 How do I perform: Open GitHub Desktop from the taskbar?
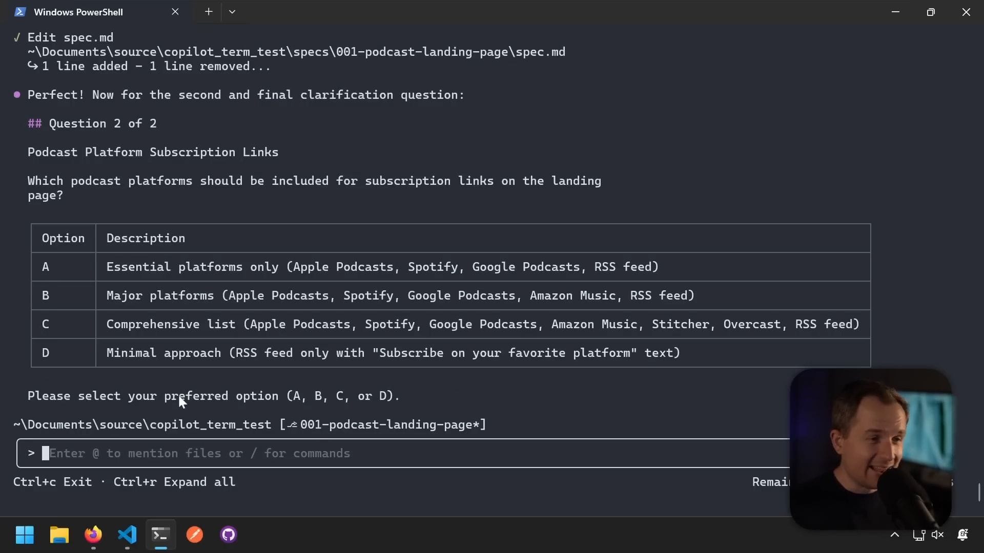tap(229, 535)
